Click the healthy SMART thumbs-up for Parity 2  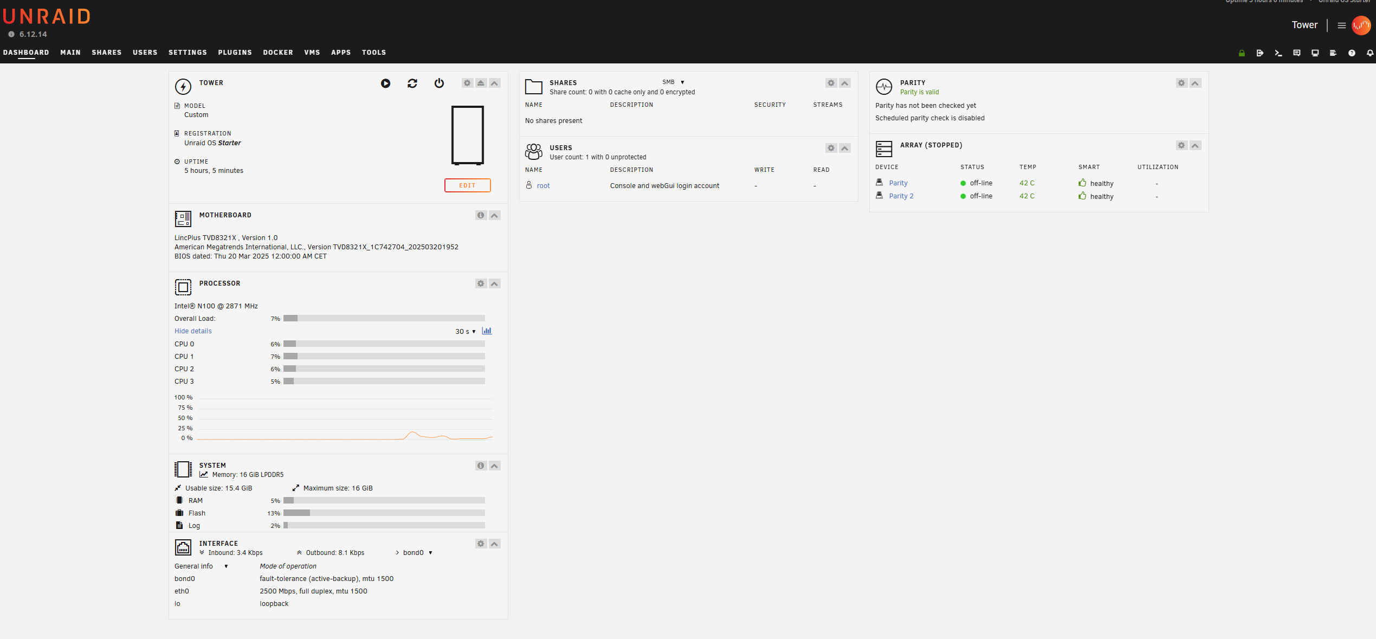pyautogui.click(x=1082, y=196)
